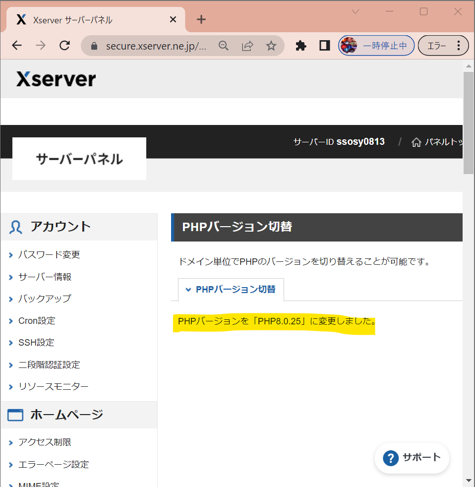Image resolution: width=475 pixels, height=487 pixels.
Task: Minimize the browser window
Action: click(x=390, y=11)
